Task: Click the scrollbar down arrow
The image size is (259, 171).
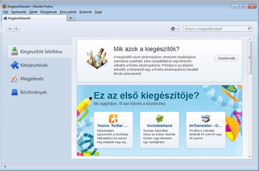Action: point(250,156)
